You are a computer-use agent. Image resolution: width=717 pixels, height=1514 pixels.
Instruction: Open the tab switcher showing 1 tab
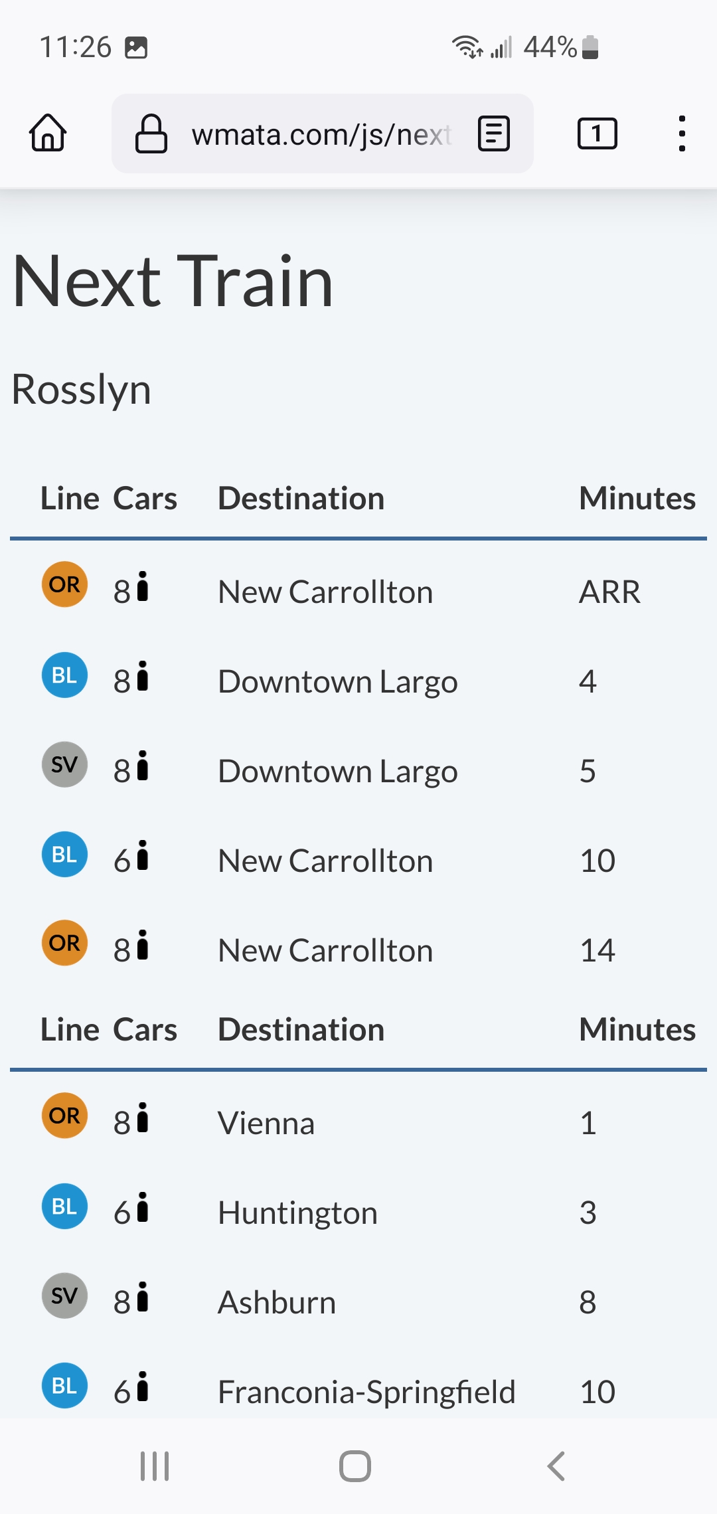click(597, 133)
